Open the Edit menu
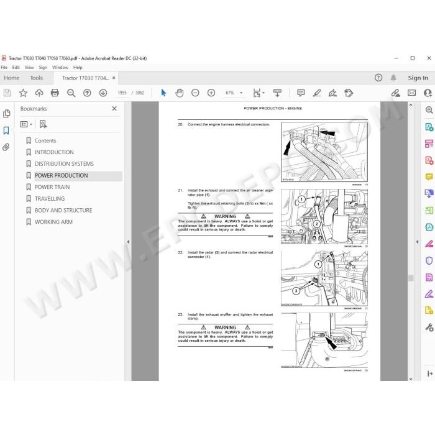 tap(16, 67)
